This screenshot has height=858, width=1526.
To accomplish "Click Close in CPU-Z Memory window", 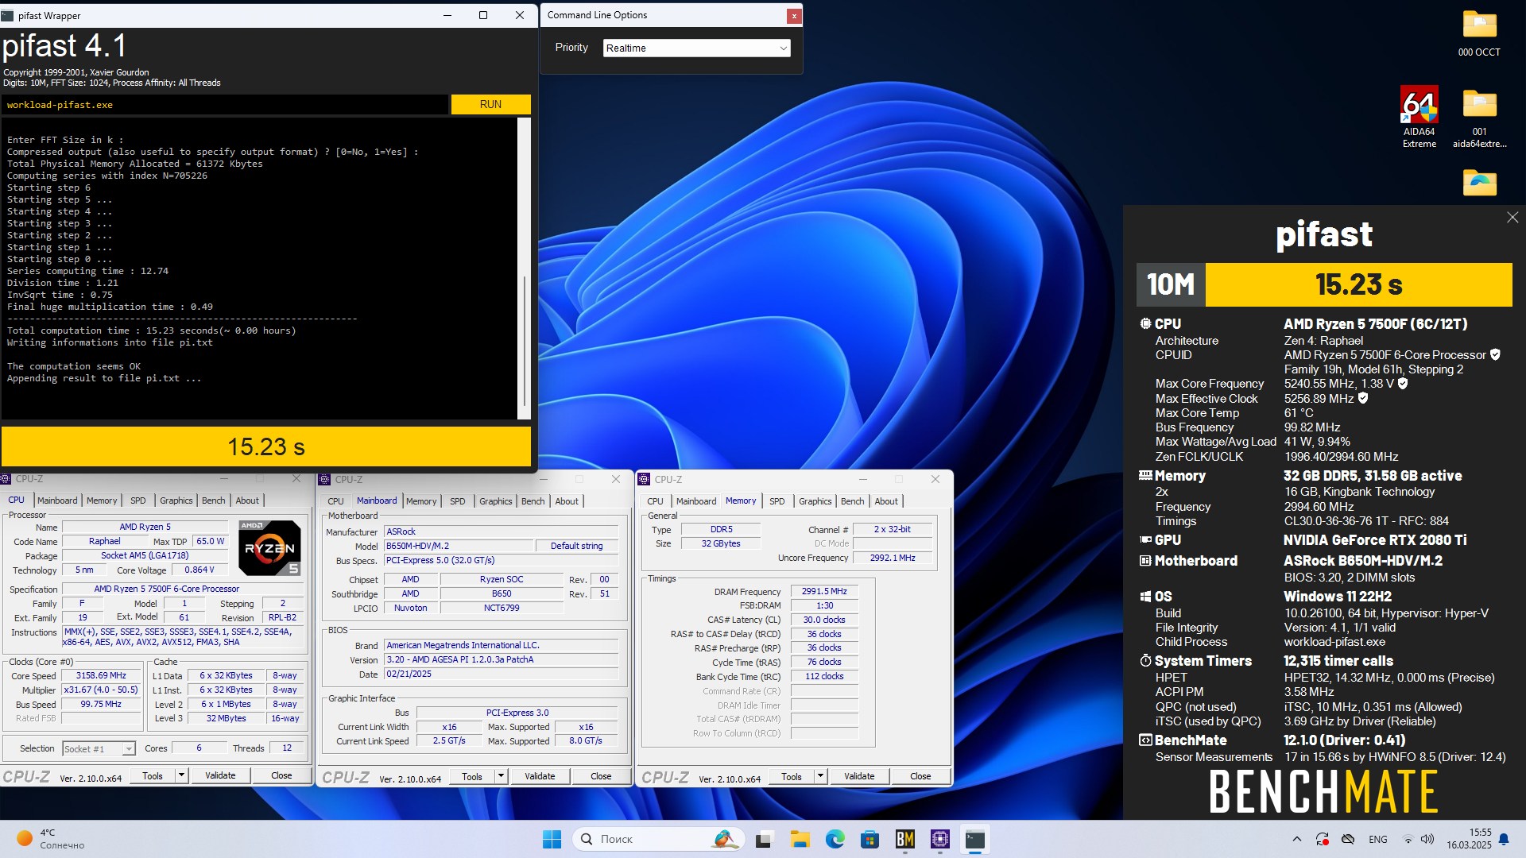I will (x=920, y=776).
